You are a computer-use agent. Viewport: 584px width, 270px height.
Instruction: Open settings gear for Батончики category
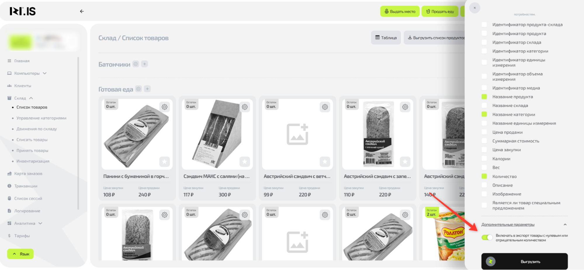[136, 64]
